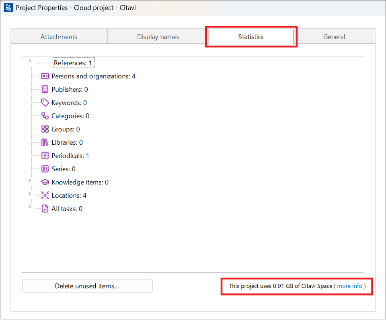Click the Persons and organizations card icon
Viewport: 386px width, 320px height.
pos(45,76)
